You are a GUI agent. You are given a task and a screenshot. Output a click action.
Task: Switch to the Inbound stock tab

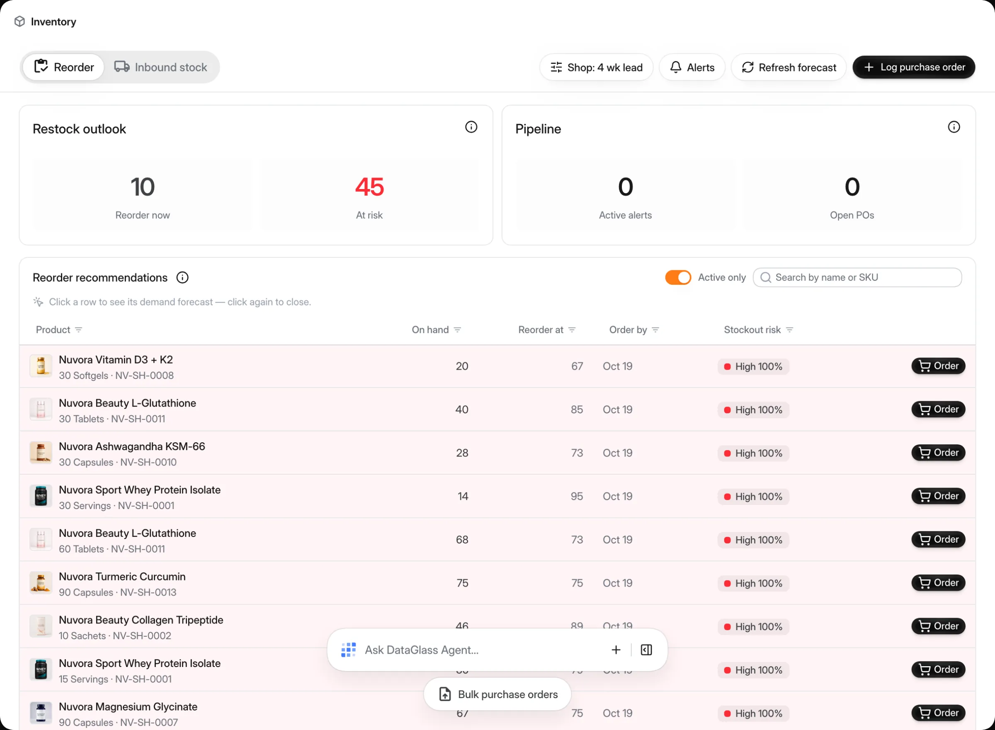click(161, 67)
